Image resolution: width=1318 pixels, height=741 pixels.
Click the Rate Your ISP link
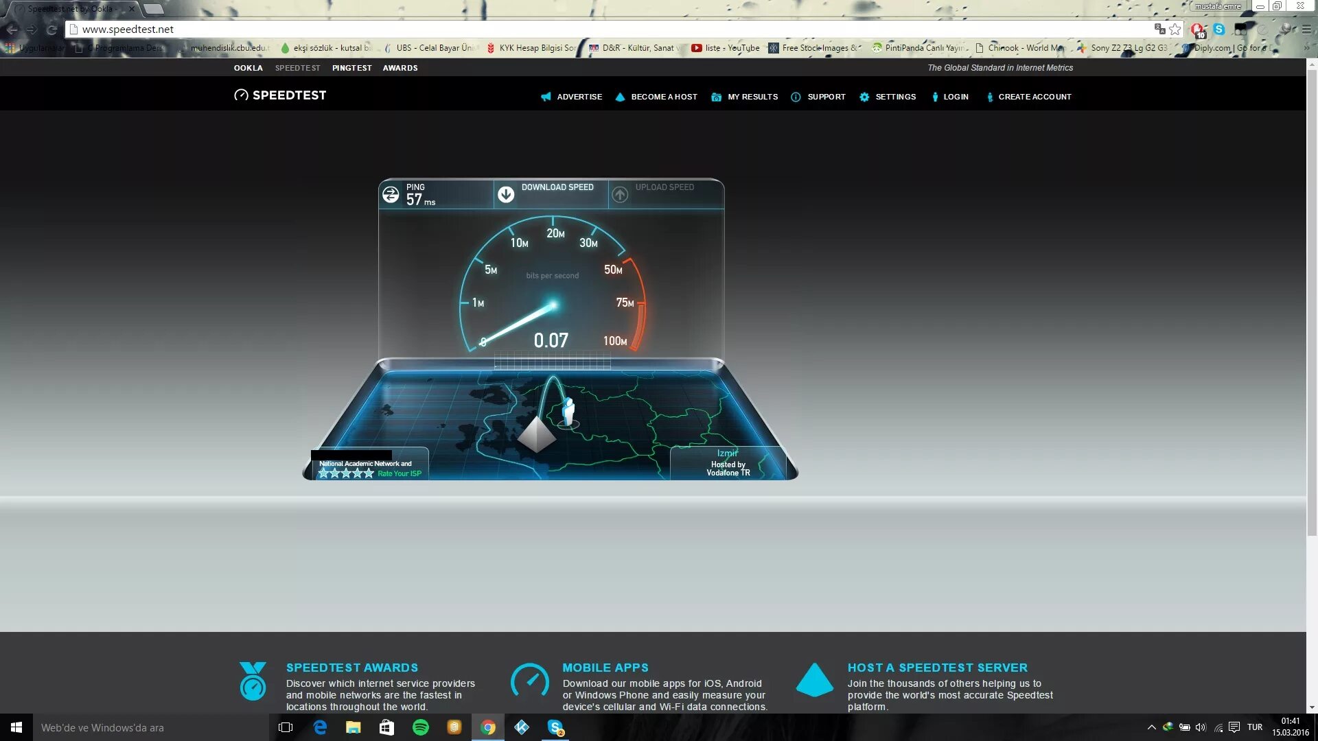pyautogui.click(x=400, y=473)
